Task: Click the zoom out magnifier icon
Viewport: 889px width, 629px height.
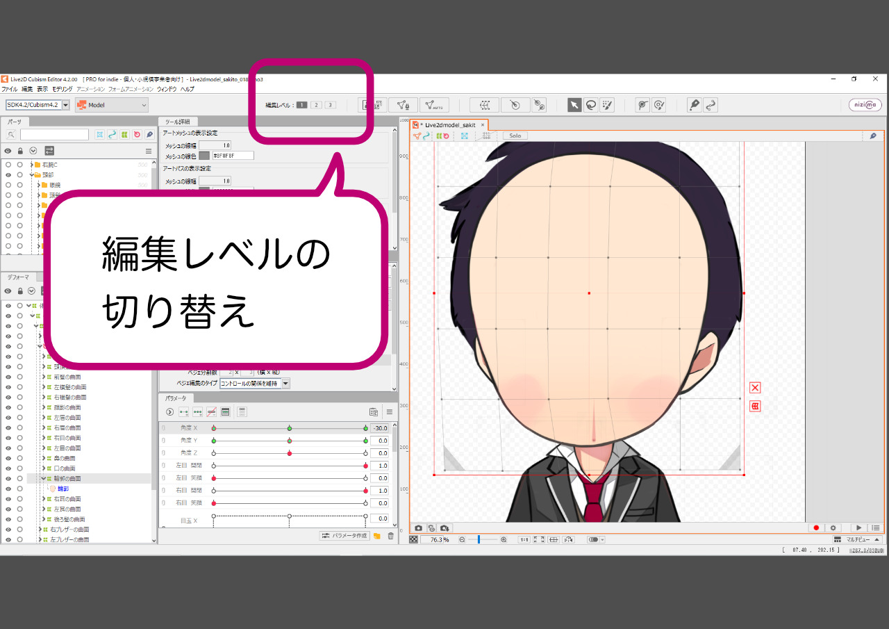Action: coord(462,539)
